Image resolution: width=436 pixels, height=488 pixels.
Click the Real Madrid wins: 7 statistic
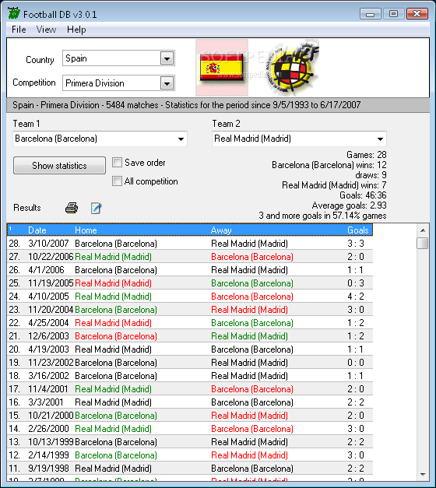tap(334, 185)
